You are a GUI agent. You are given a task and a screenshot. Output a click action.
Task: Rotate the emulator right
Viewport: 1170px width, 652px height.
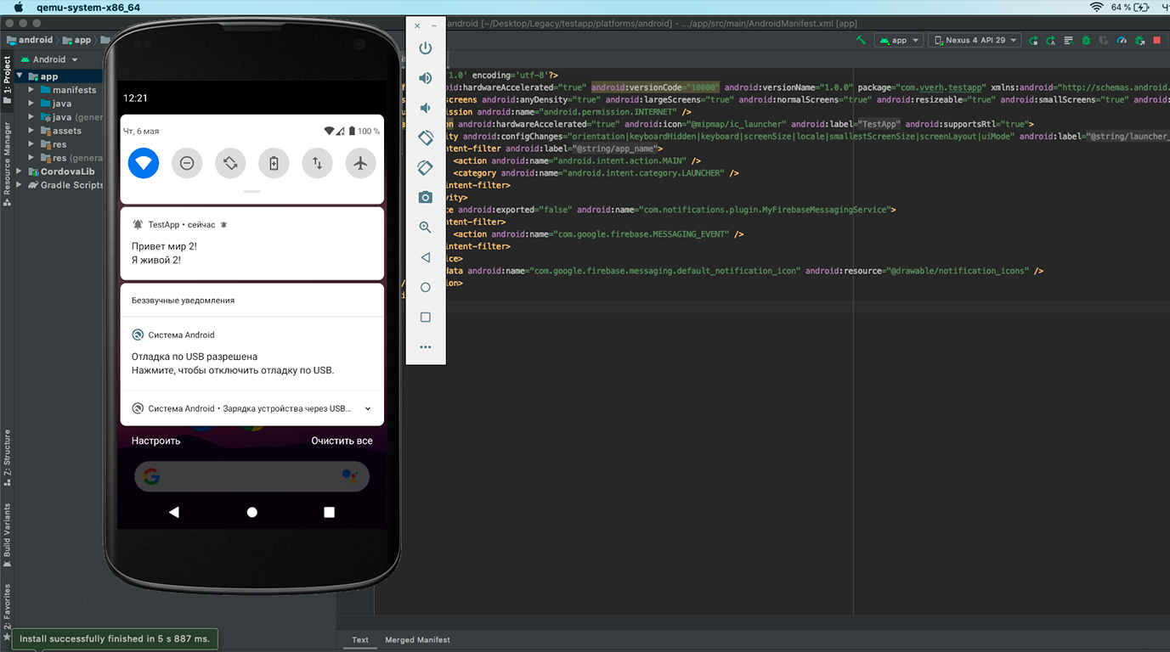point(426,167)
